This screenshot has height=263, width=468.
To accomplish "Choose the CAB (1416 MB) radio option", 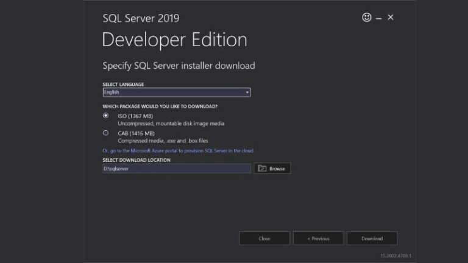I will [105, 133].
